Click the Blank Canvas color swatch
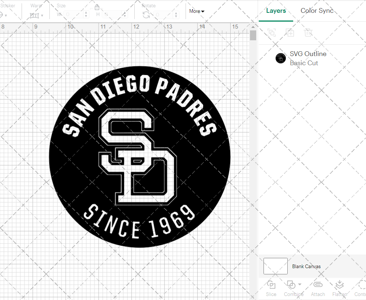 coord(275,266)
